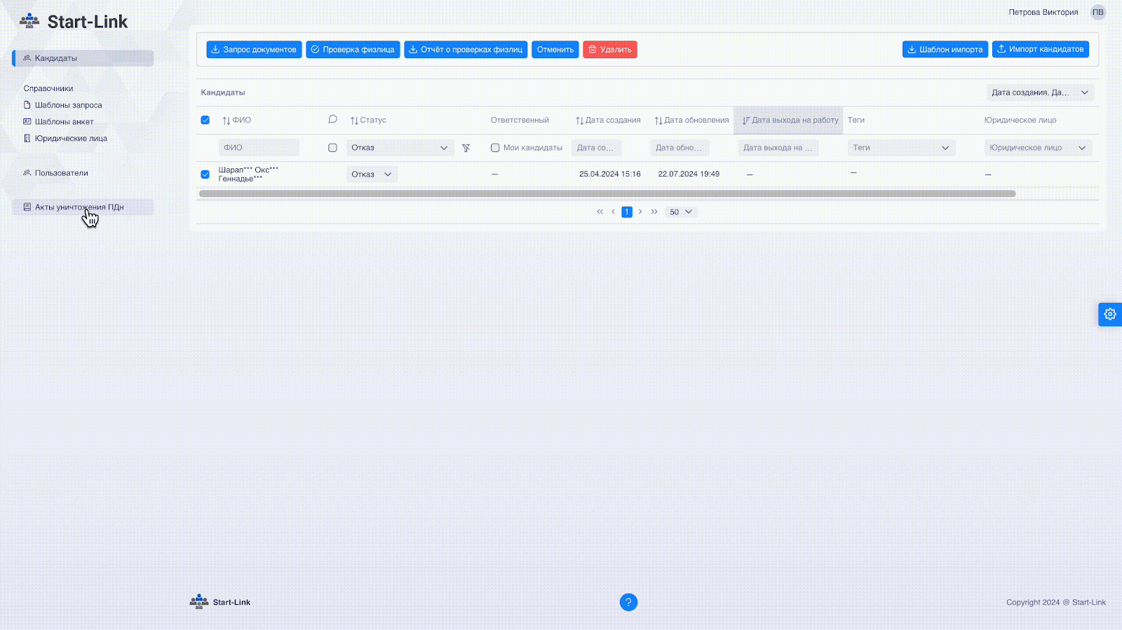1122x630 pixels.
Task: Click the red Удалить button
Action: 610,50
